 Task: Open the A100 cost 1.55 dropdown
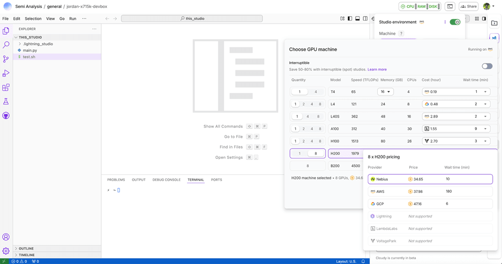pos(456,129)
